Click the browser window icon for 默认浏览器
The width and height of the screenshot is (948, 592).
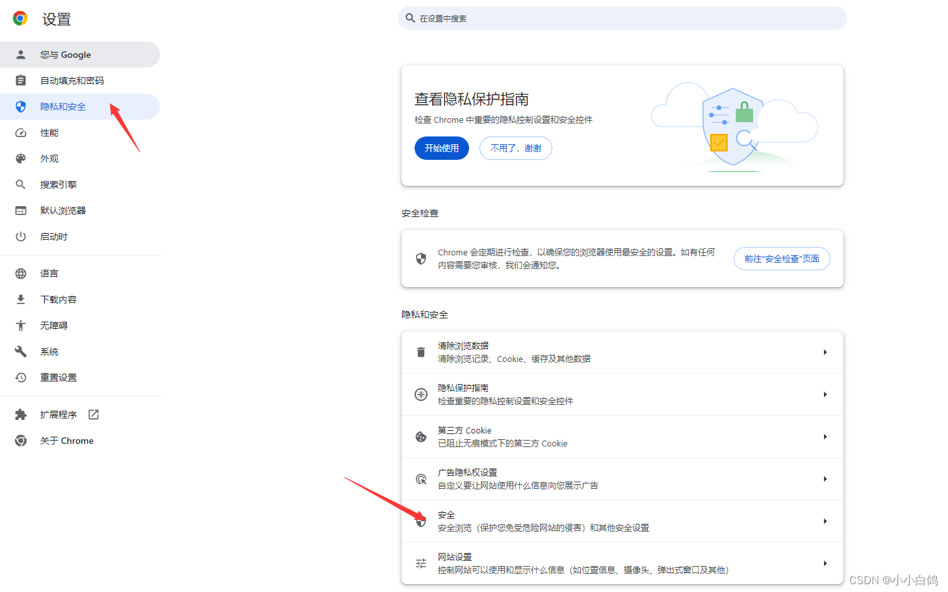tap(21, 211)
